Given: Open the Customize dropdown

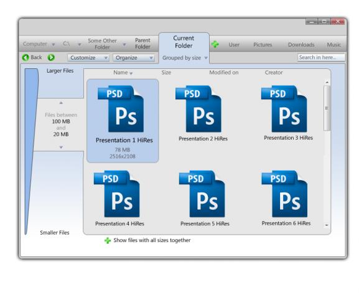Looking at the screenshot, I should tap(88, 58).
